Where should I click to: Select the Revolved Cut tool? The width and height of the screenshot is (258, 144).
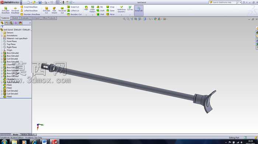pos(62,10)
